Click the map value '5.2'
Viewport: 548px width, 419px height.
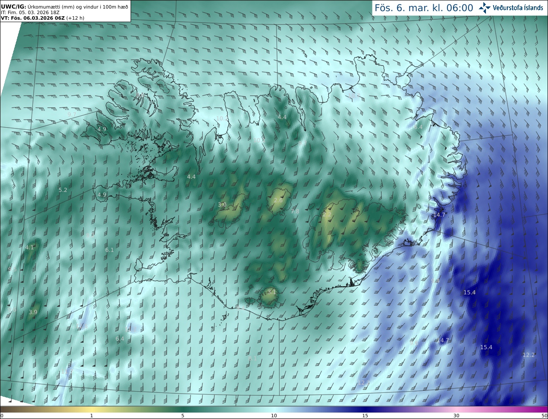[63, 190]
